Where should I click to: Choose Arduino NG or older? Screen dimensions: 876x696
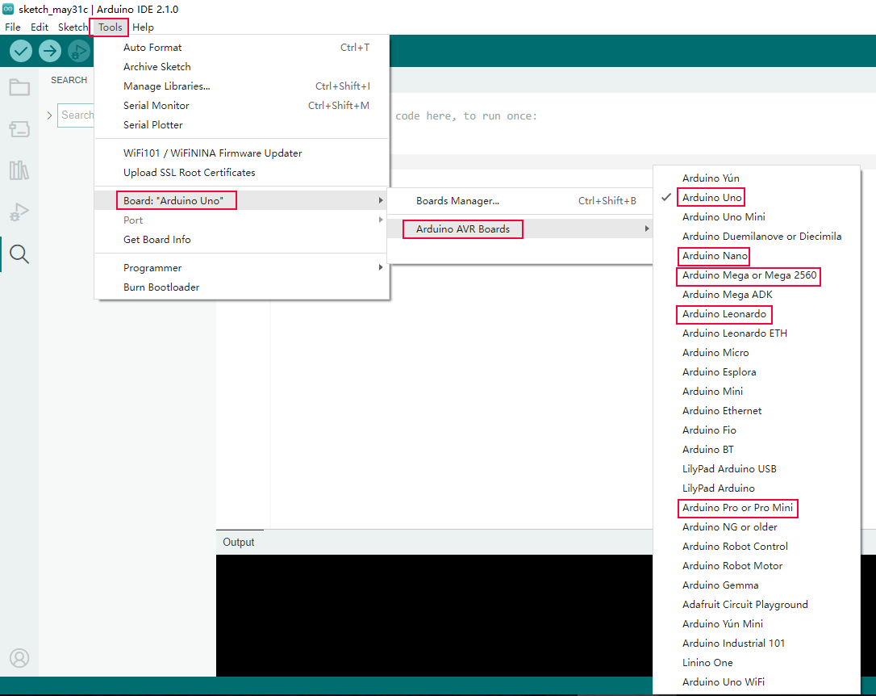click(x=757, y=526)
